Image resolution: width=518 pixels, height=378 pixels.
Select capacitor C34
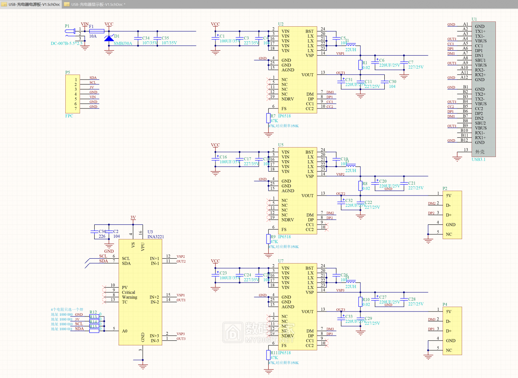pyautogui.click(x=138, y=38)
